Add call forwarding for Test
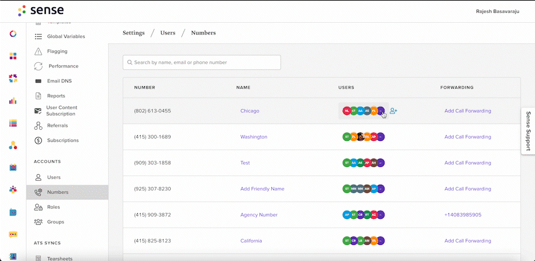 point(468,163)
